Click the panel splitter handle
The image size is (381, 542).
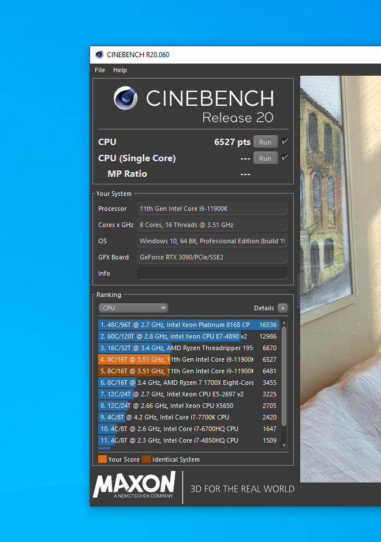tap(298, 290)
